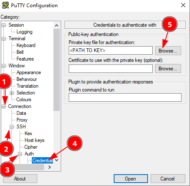190x186 pixels.
Task: Collapse the Terminal tree node
Action: [4, 39]
